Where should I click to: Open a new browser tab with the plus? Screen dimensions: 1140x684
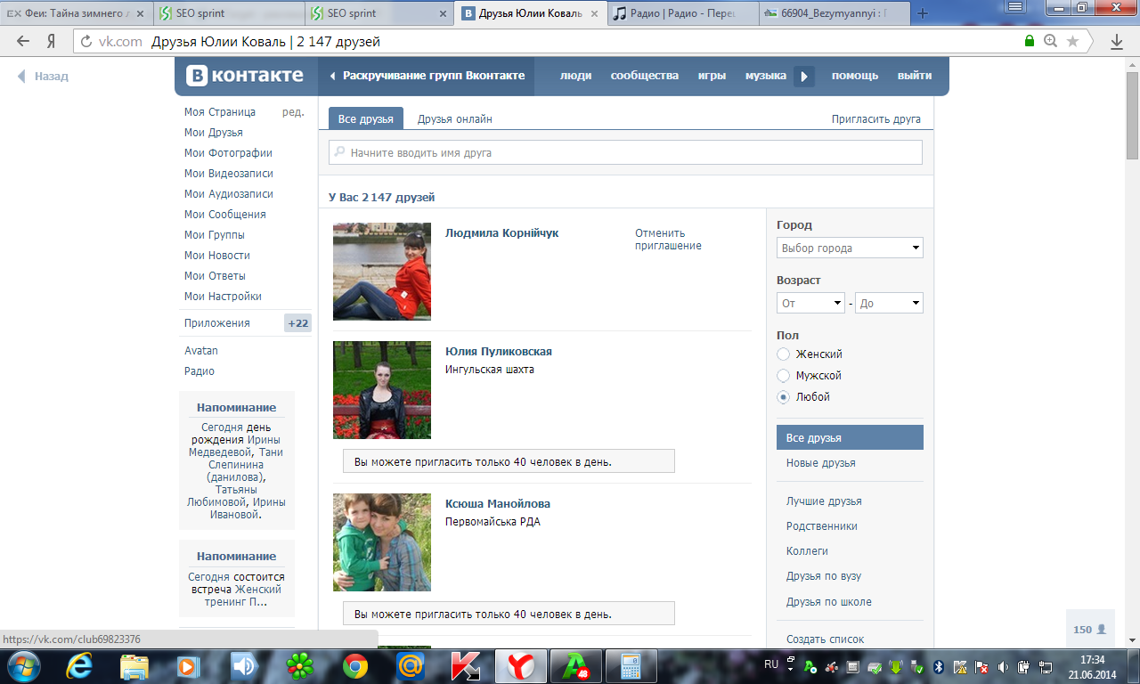(x=923, y=13)
